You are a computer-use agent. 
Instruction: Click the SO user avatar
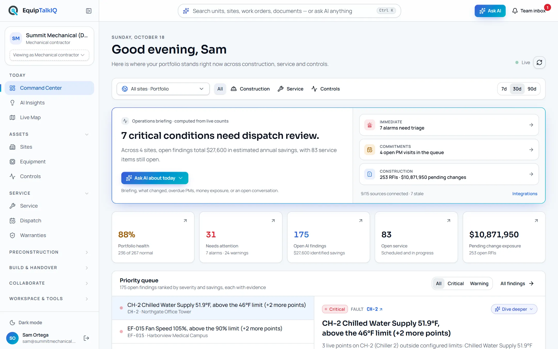coord(12,338)
